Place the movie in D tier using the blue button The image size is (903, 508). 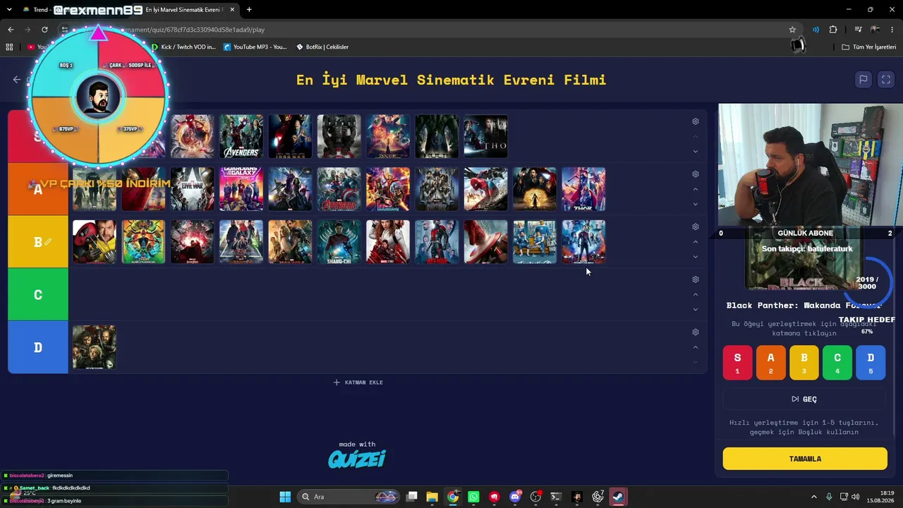(x=871, y=363)
